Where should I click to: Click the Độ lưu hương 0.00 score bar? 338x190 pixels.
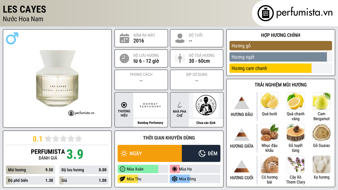click(84, 170)
